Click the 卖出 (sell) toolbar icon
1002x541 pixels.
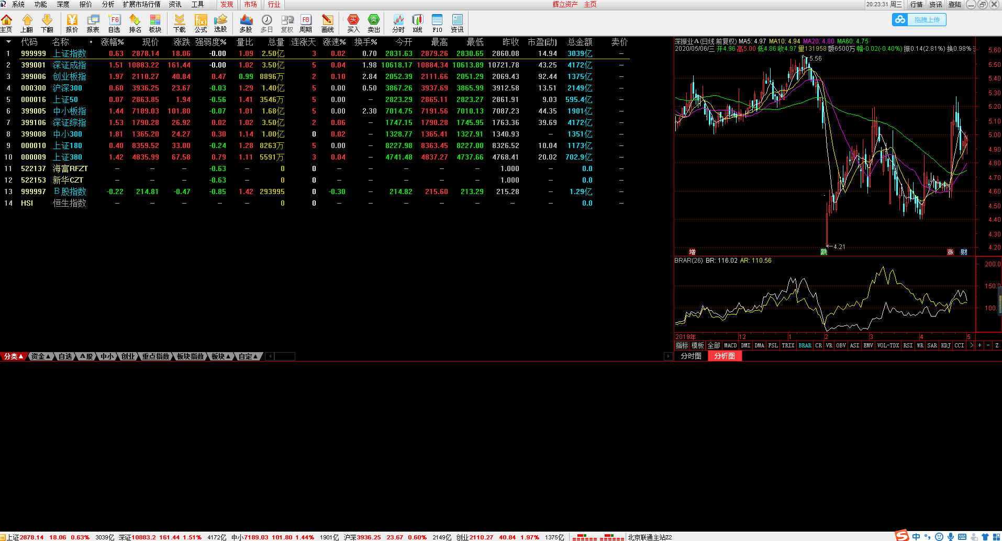[373, 23]
